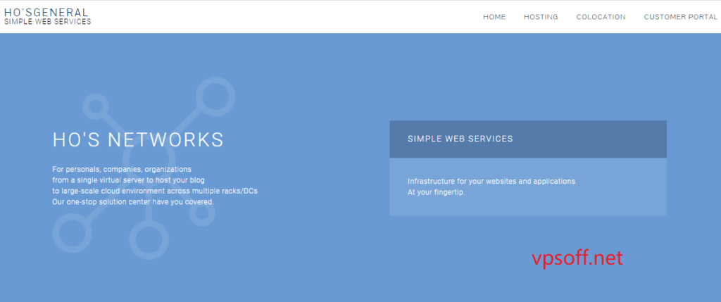Click the 'large-scale cloud environment' text line
Screen dimensions: 721x302
155,191
